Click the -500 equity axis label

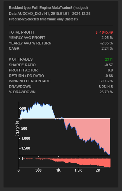pyautogui.click(x=23, y=128)
